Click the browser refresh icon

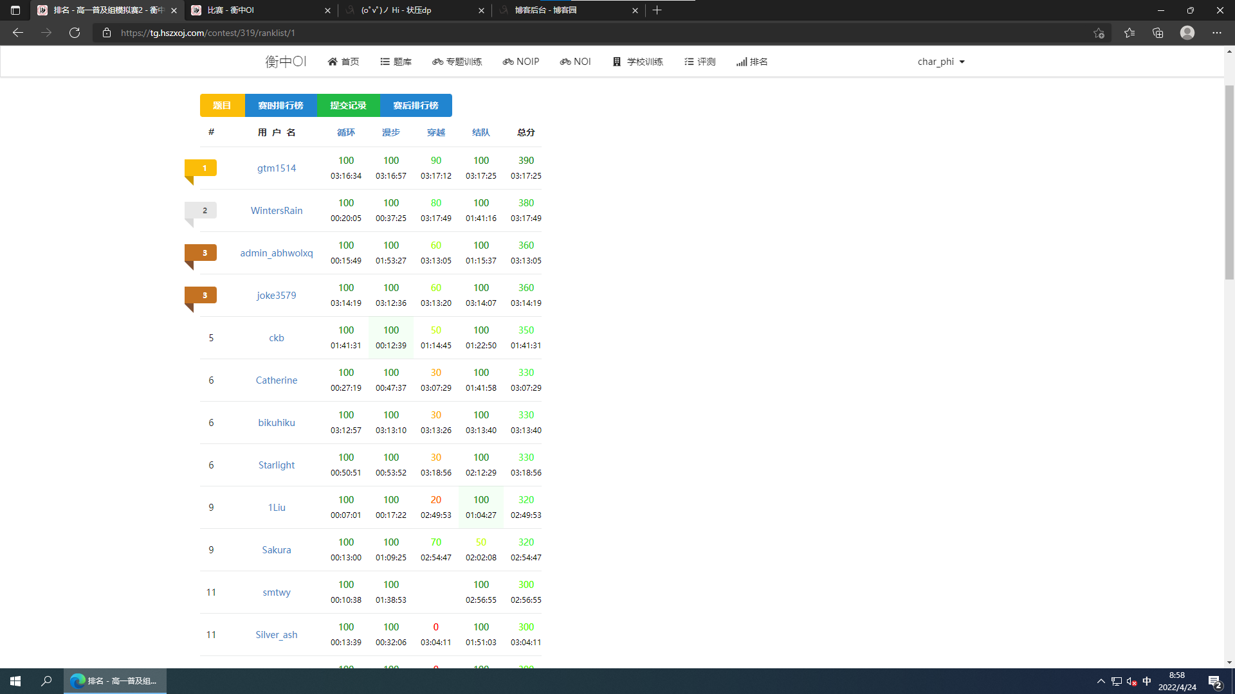[x=75, y=33]
